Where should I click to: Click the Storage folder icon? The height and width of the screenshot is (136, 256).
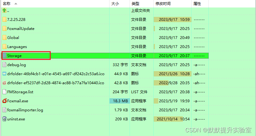(x=4, y=56)
